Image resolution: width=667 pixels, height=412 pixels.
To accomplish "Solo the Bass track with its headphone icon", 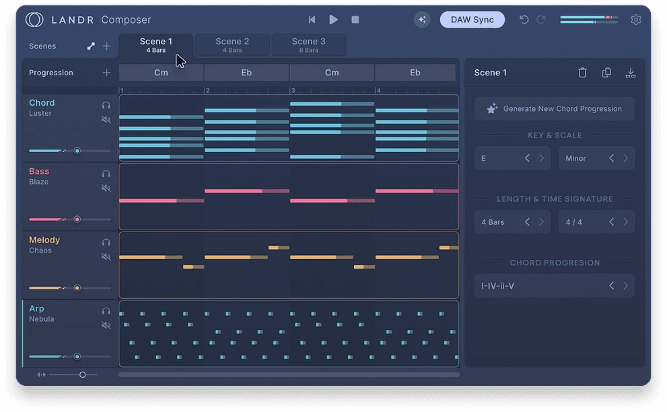I will tap(104, 174).
